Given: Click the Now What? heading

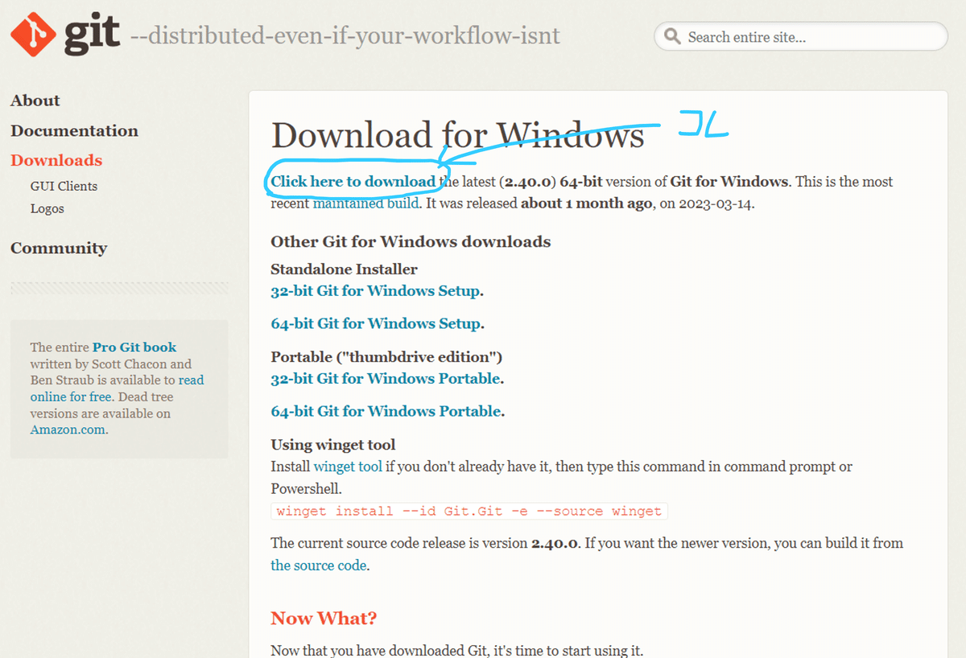Looking at the screenshot, I should coord(324,618).
